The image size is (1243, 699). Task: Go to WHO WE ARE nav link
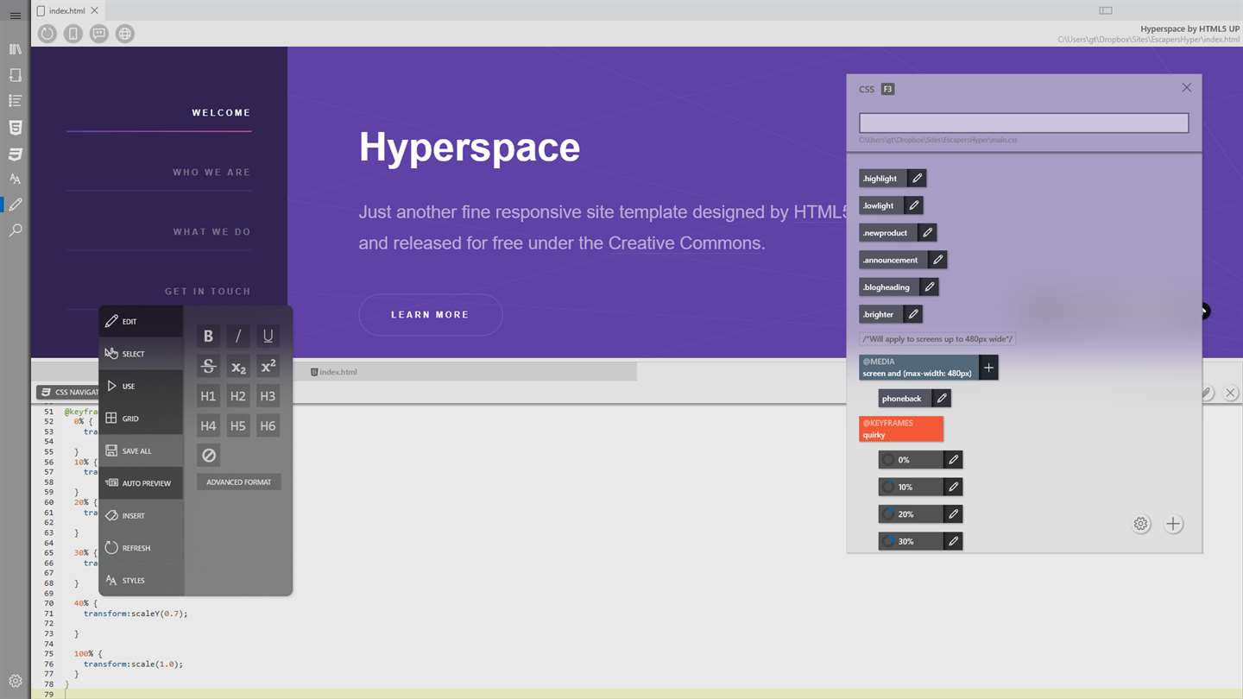coord(211,173)
